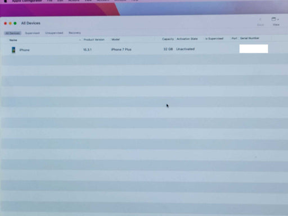
Task: Open the View layout dropdown in the toolbar
Action: 275,19
